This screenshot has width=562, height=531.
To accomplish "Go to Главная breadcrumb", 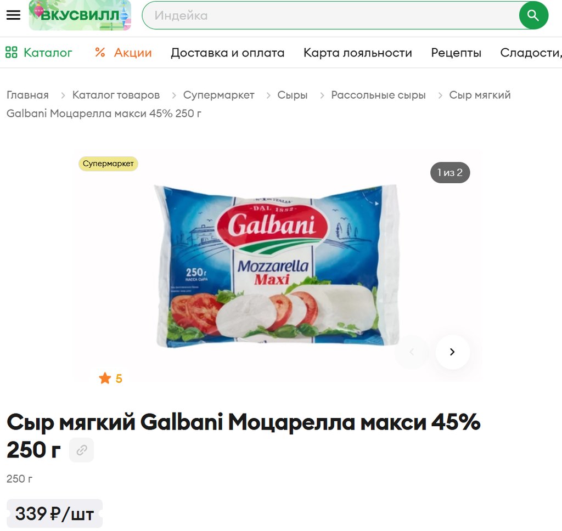I will click(27, 95).
